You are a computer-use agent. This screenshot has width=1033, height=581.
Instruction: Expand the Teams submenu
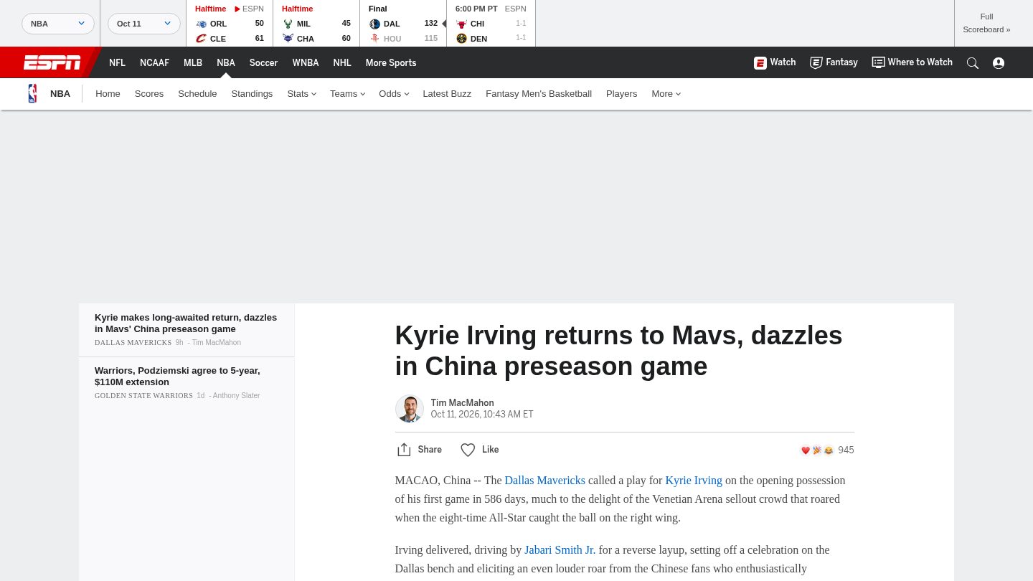click(x=347, y=94)
